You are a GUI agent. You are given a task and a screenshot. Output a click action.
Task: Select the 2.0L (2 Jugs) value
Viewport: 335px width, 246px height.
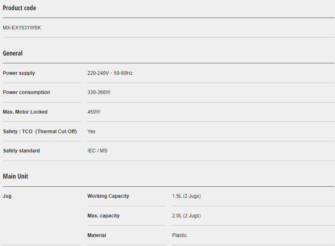[x=186, y=216]
